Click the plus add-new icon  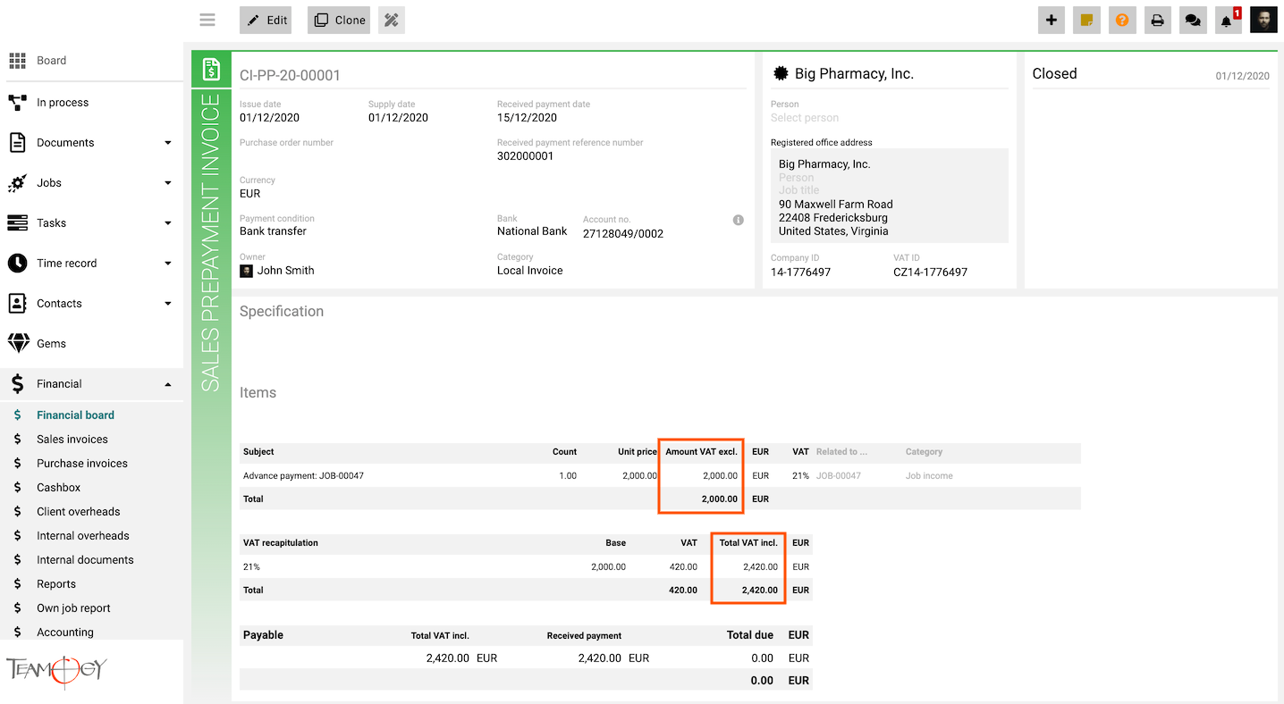click(1051, 20)
